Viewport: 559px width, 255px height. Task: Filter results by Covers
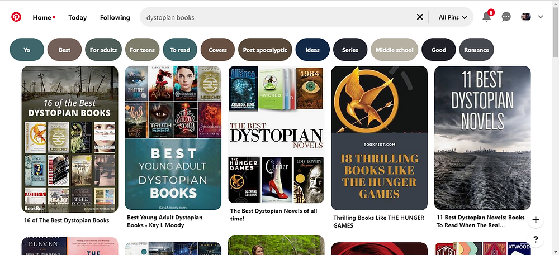(217, 50)
